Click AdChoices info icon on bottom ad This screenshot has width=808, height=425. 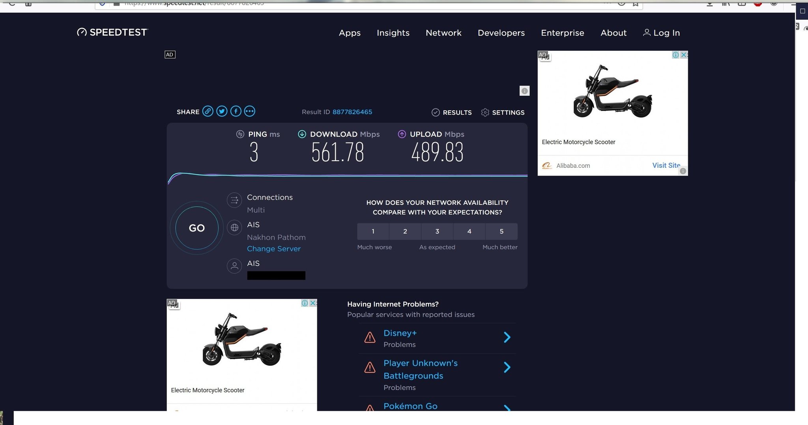click(305, 303)
